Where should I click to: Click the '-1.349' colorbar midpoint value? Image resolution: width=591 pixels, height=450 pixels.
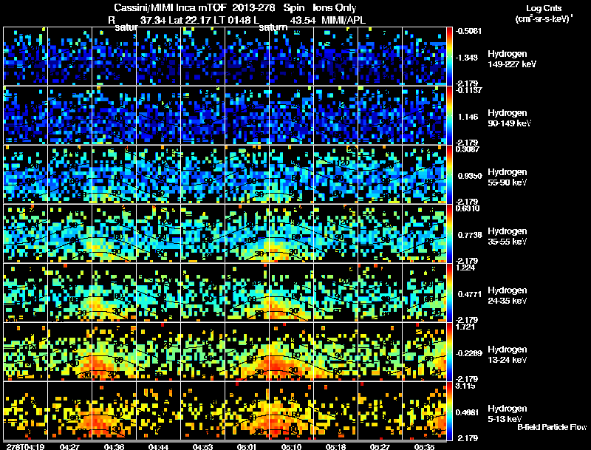[x=467, y=58]
